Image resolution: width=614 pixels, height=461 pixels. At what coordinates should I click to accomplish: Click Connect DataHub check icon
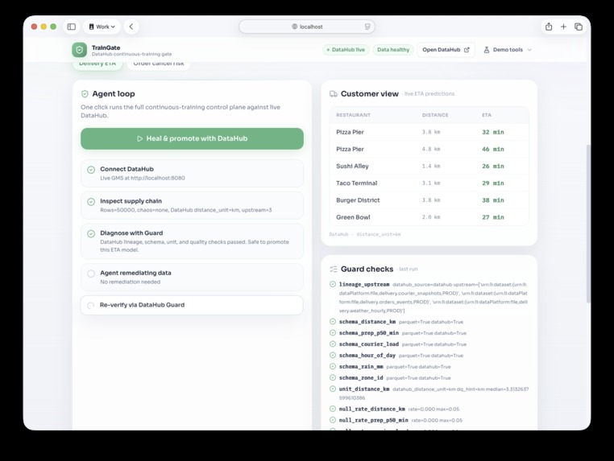tap(91, 170)
